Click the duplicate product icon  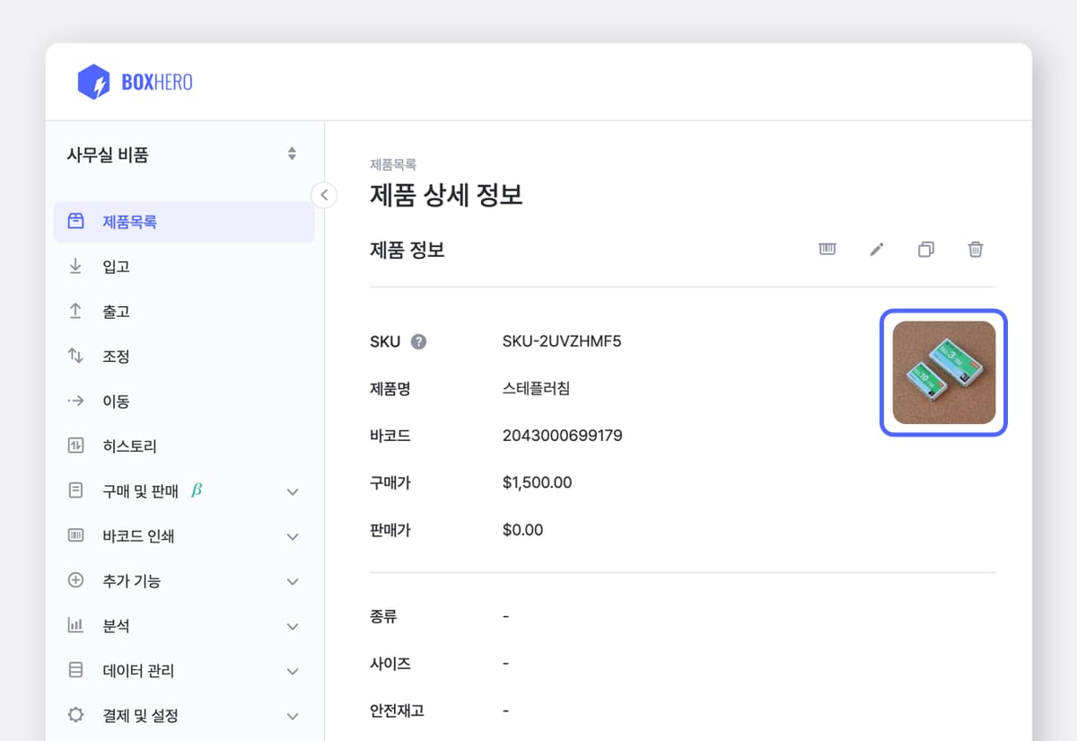pyautogui.click(x=925, y=249)
